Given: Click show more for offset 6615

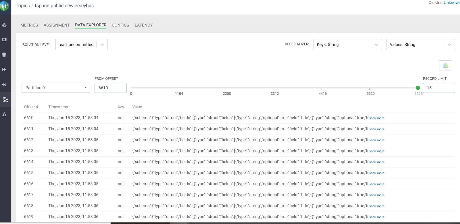Looking at the screenshot, I should pyautogui.click(x=376, y=173).
